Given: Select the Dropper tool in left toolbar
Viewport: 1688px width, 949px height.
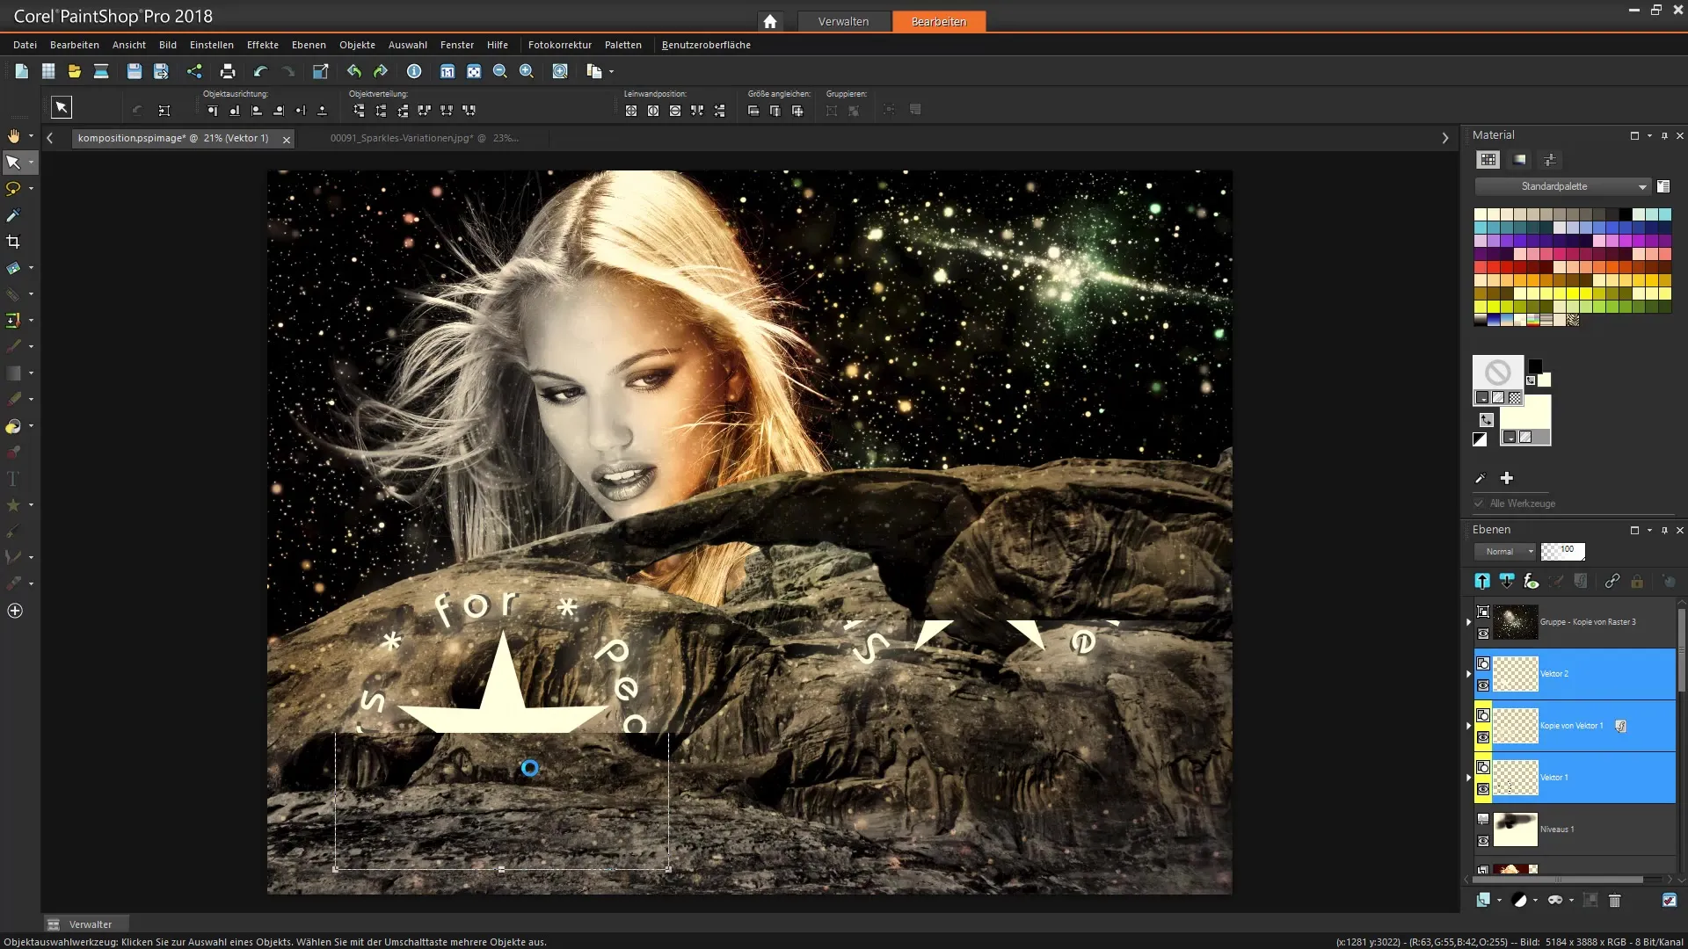Looking at the screenshot, I should 13,214.
